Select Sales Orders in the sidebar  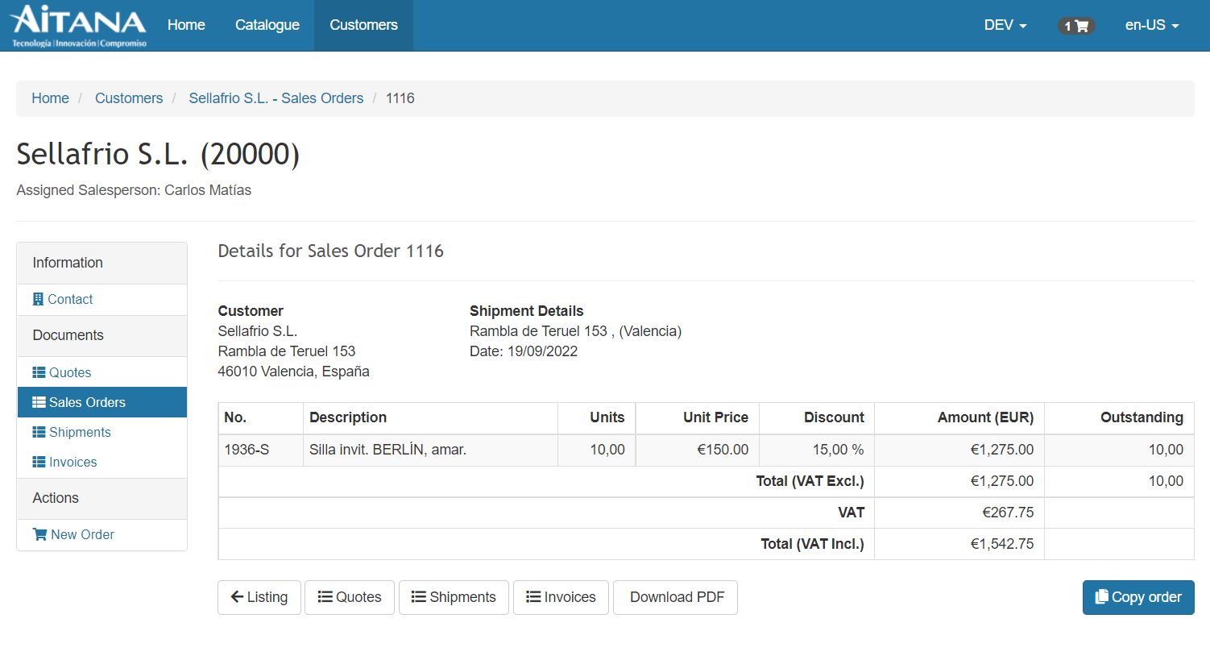[102, 402]
